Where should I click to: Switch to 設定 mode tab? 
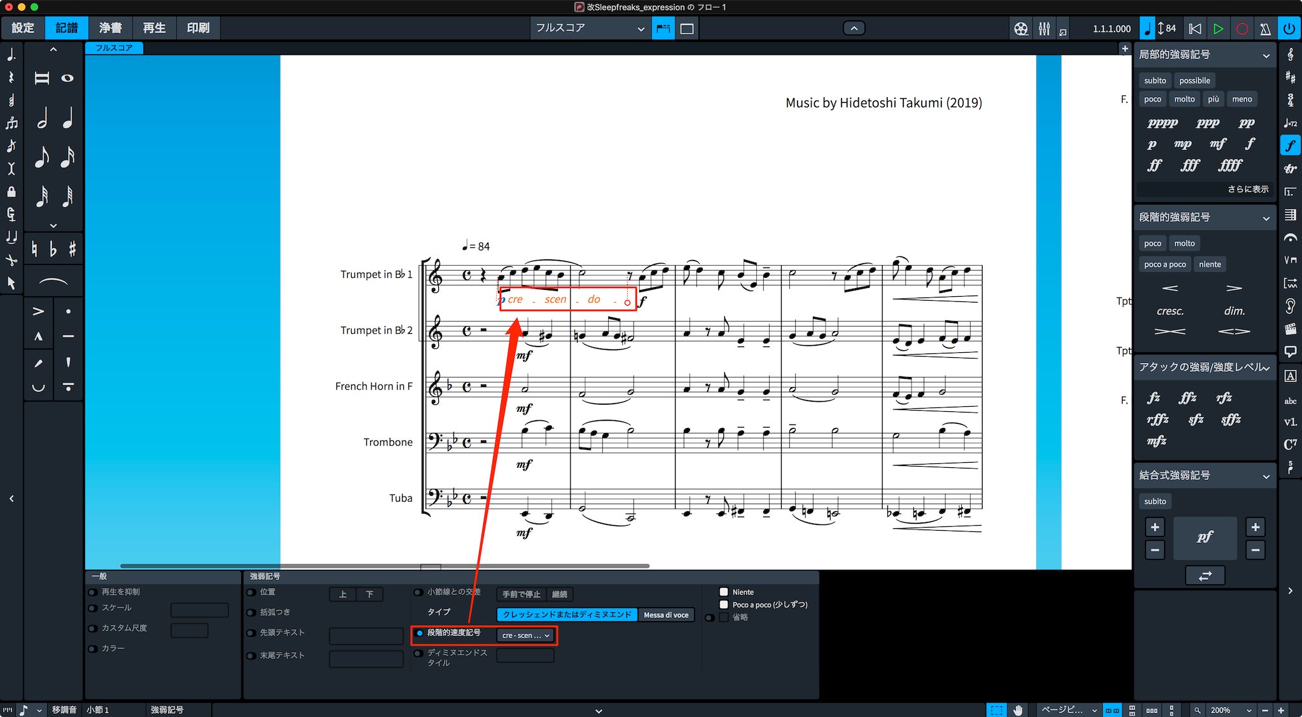[23, 28]
